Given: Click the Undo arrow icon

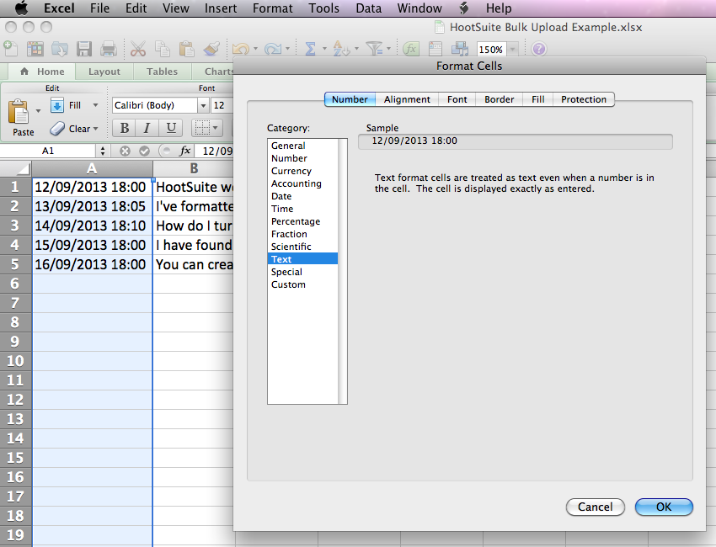Looking at the screenshot, I should click(x=241, y=48).
